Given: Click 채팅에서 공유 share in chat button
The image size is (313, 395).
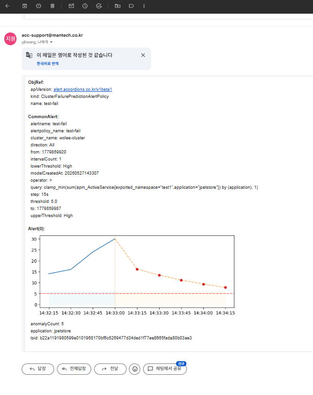Looking at the screenshot, I should (x=165, y=369).
